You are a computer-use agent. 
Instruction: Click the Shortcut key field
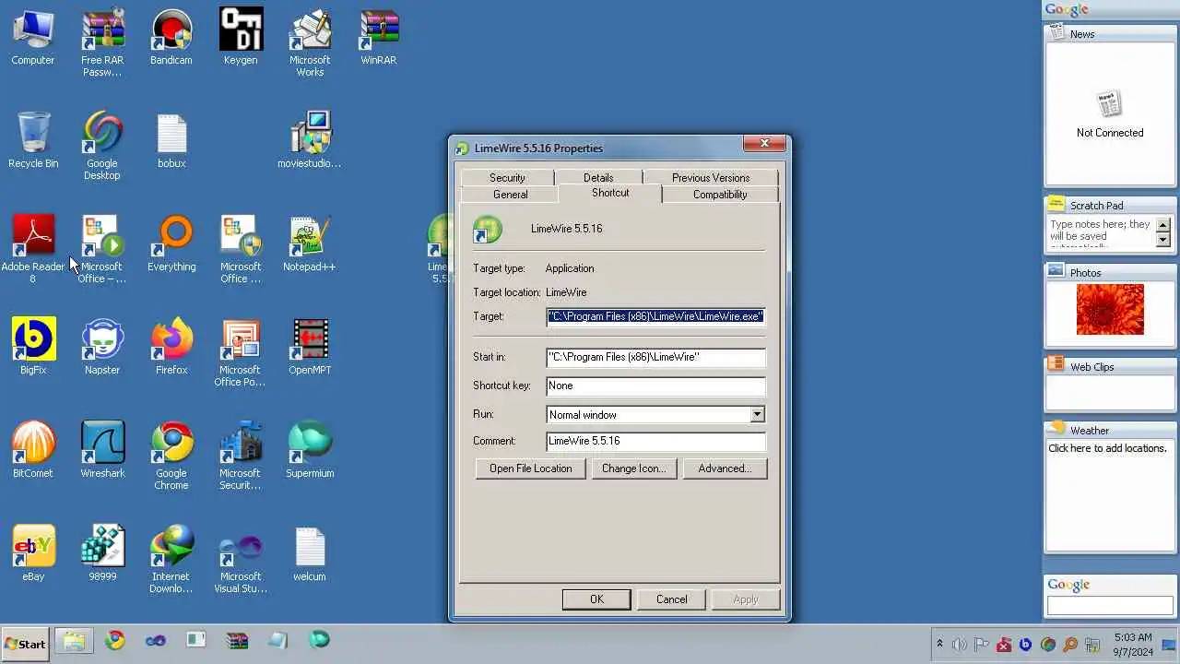655,385
